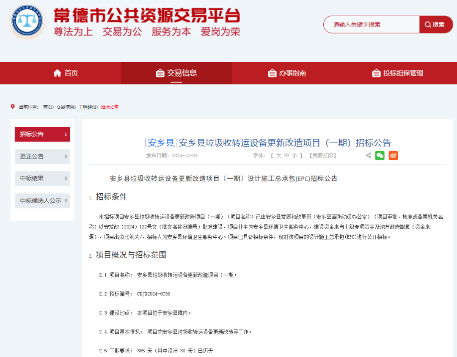The height and width of the screenshot is (357, 457).
Task: Set font size to 小
Action: point(295,156)
